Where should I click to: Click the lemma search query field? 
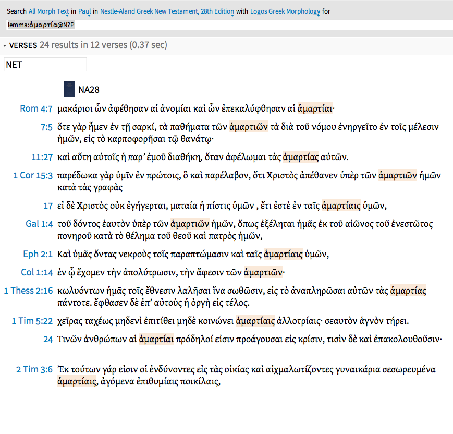[x=229, y=25]
